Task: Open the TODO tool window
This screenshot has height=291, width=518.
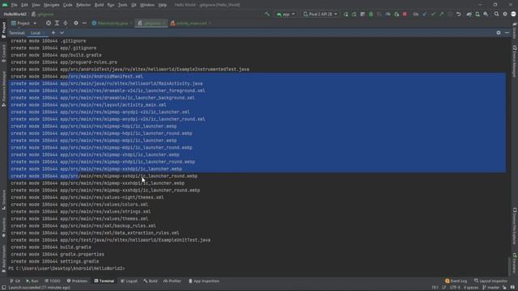Action: pyautogui.click(x=52, y=280)
